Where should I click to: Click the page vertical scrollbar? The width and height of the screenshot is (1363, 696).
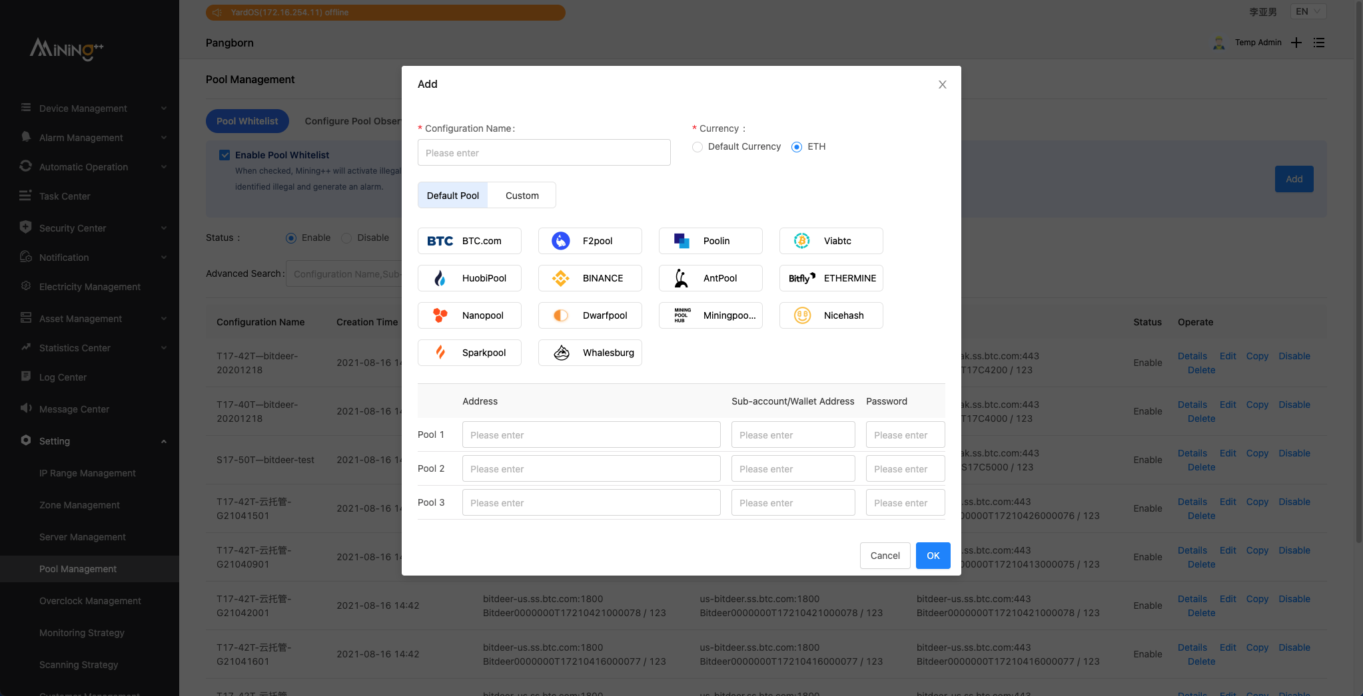tap(1359, 271)
